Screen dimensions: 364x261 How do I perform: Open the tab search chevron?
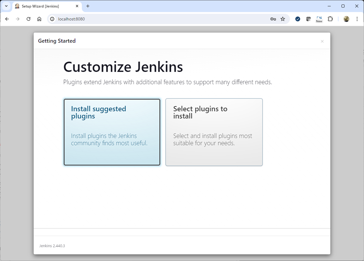pyautogui.click(x=6, y=6)
